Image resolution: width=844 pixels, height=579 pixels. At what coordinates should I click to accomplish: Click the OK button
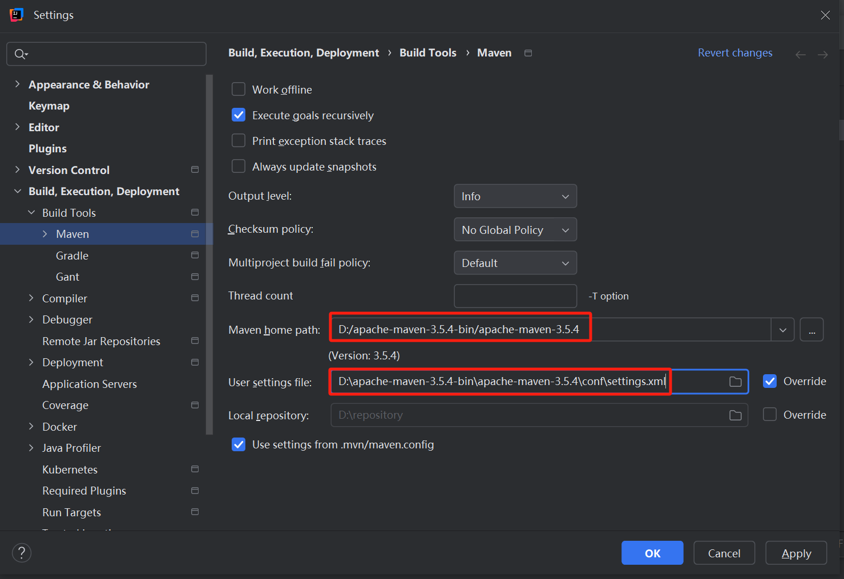point(652,553)
